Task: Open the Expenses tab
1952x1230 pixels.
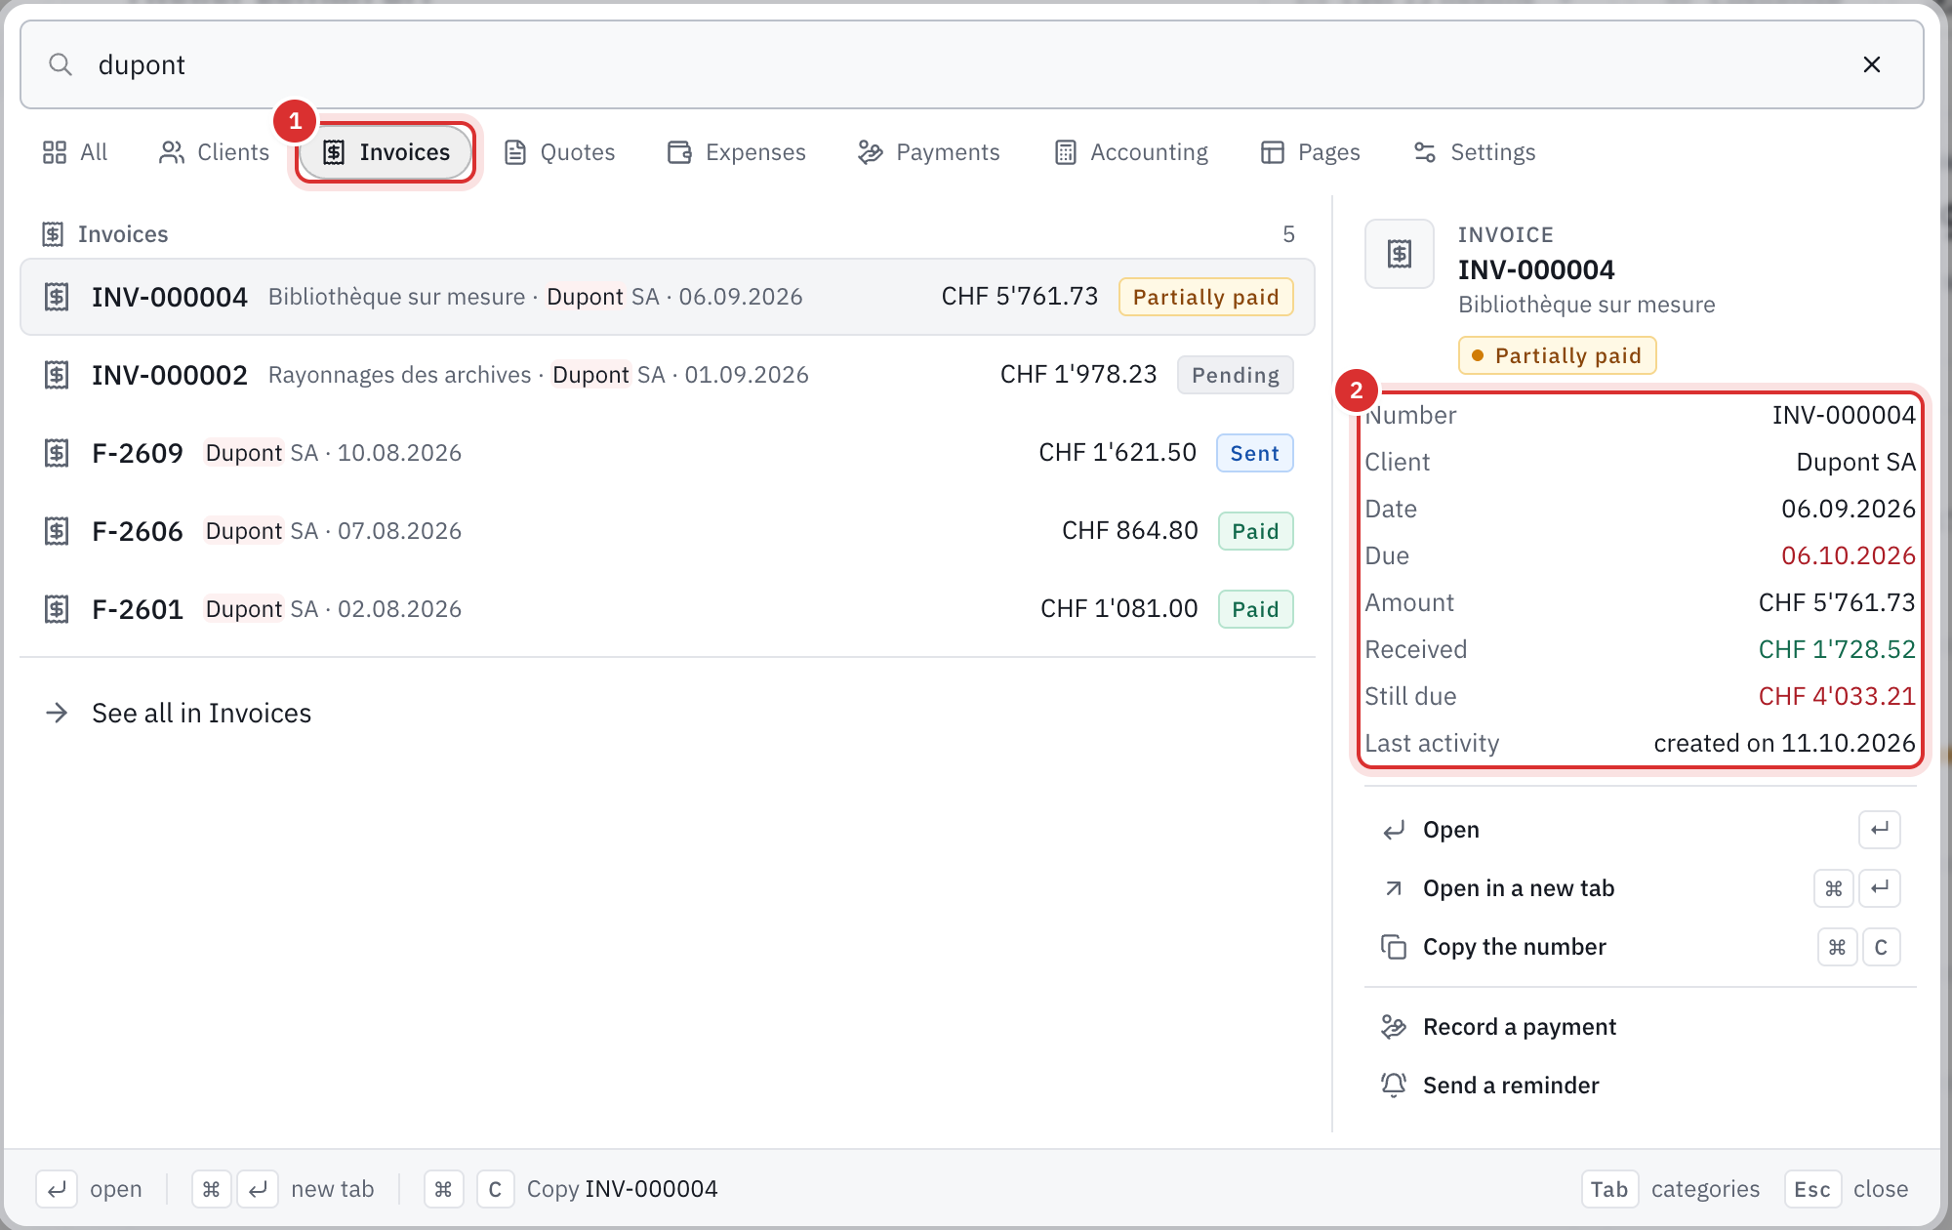Action: (x=737, y=152)
